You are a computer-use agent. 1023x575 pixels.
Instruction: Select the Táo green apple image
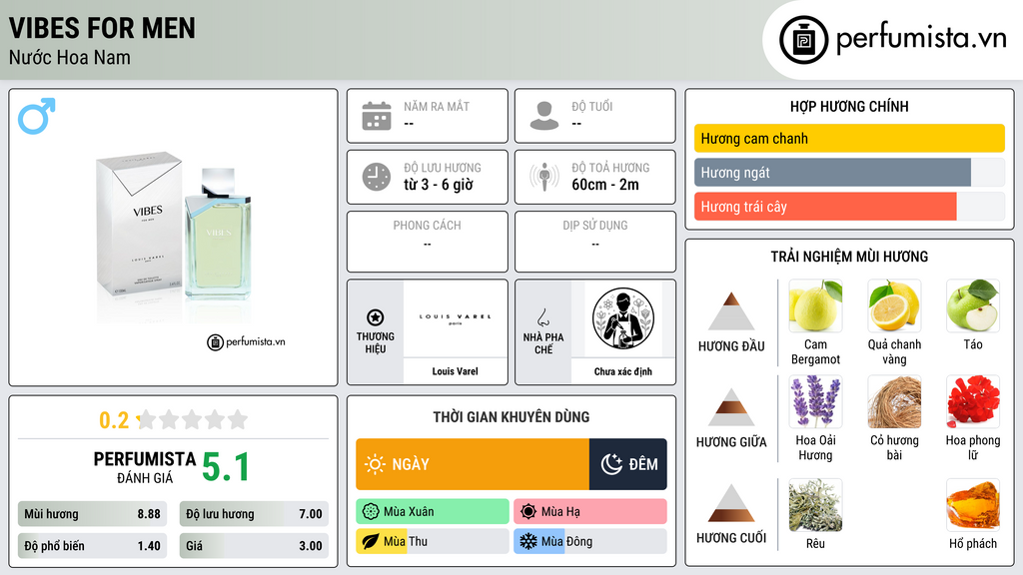973,305
